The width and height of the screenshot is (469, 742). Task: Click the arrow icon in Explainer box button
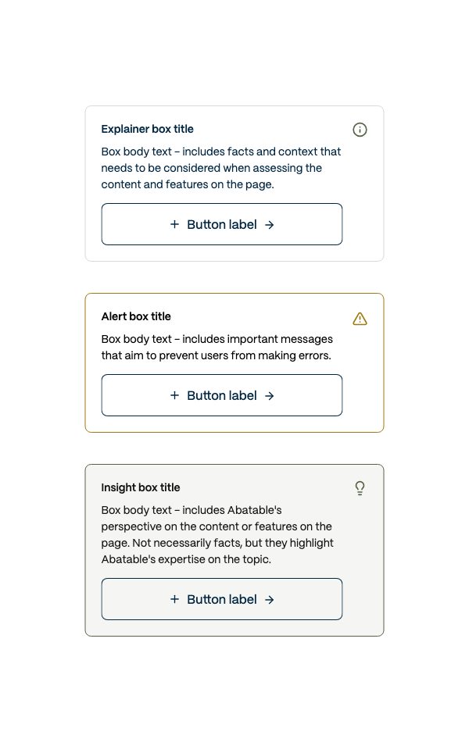point(269,225)
